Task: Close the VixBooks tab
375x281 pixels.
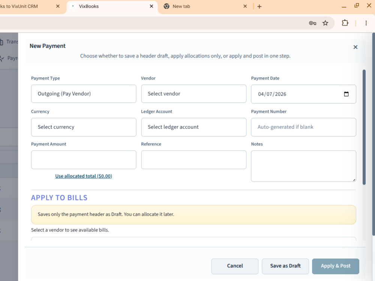Action: [151, 6]
